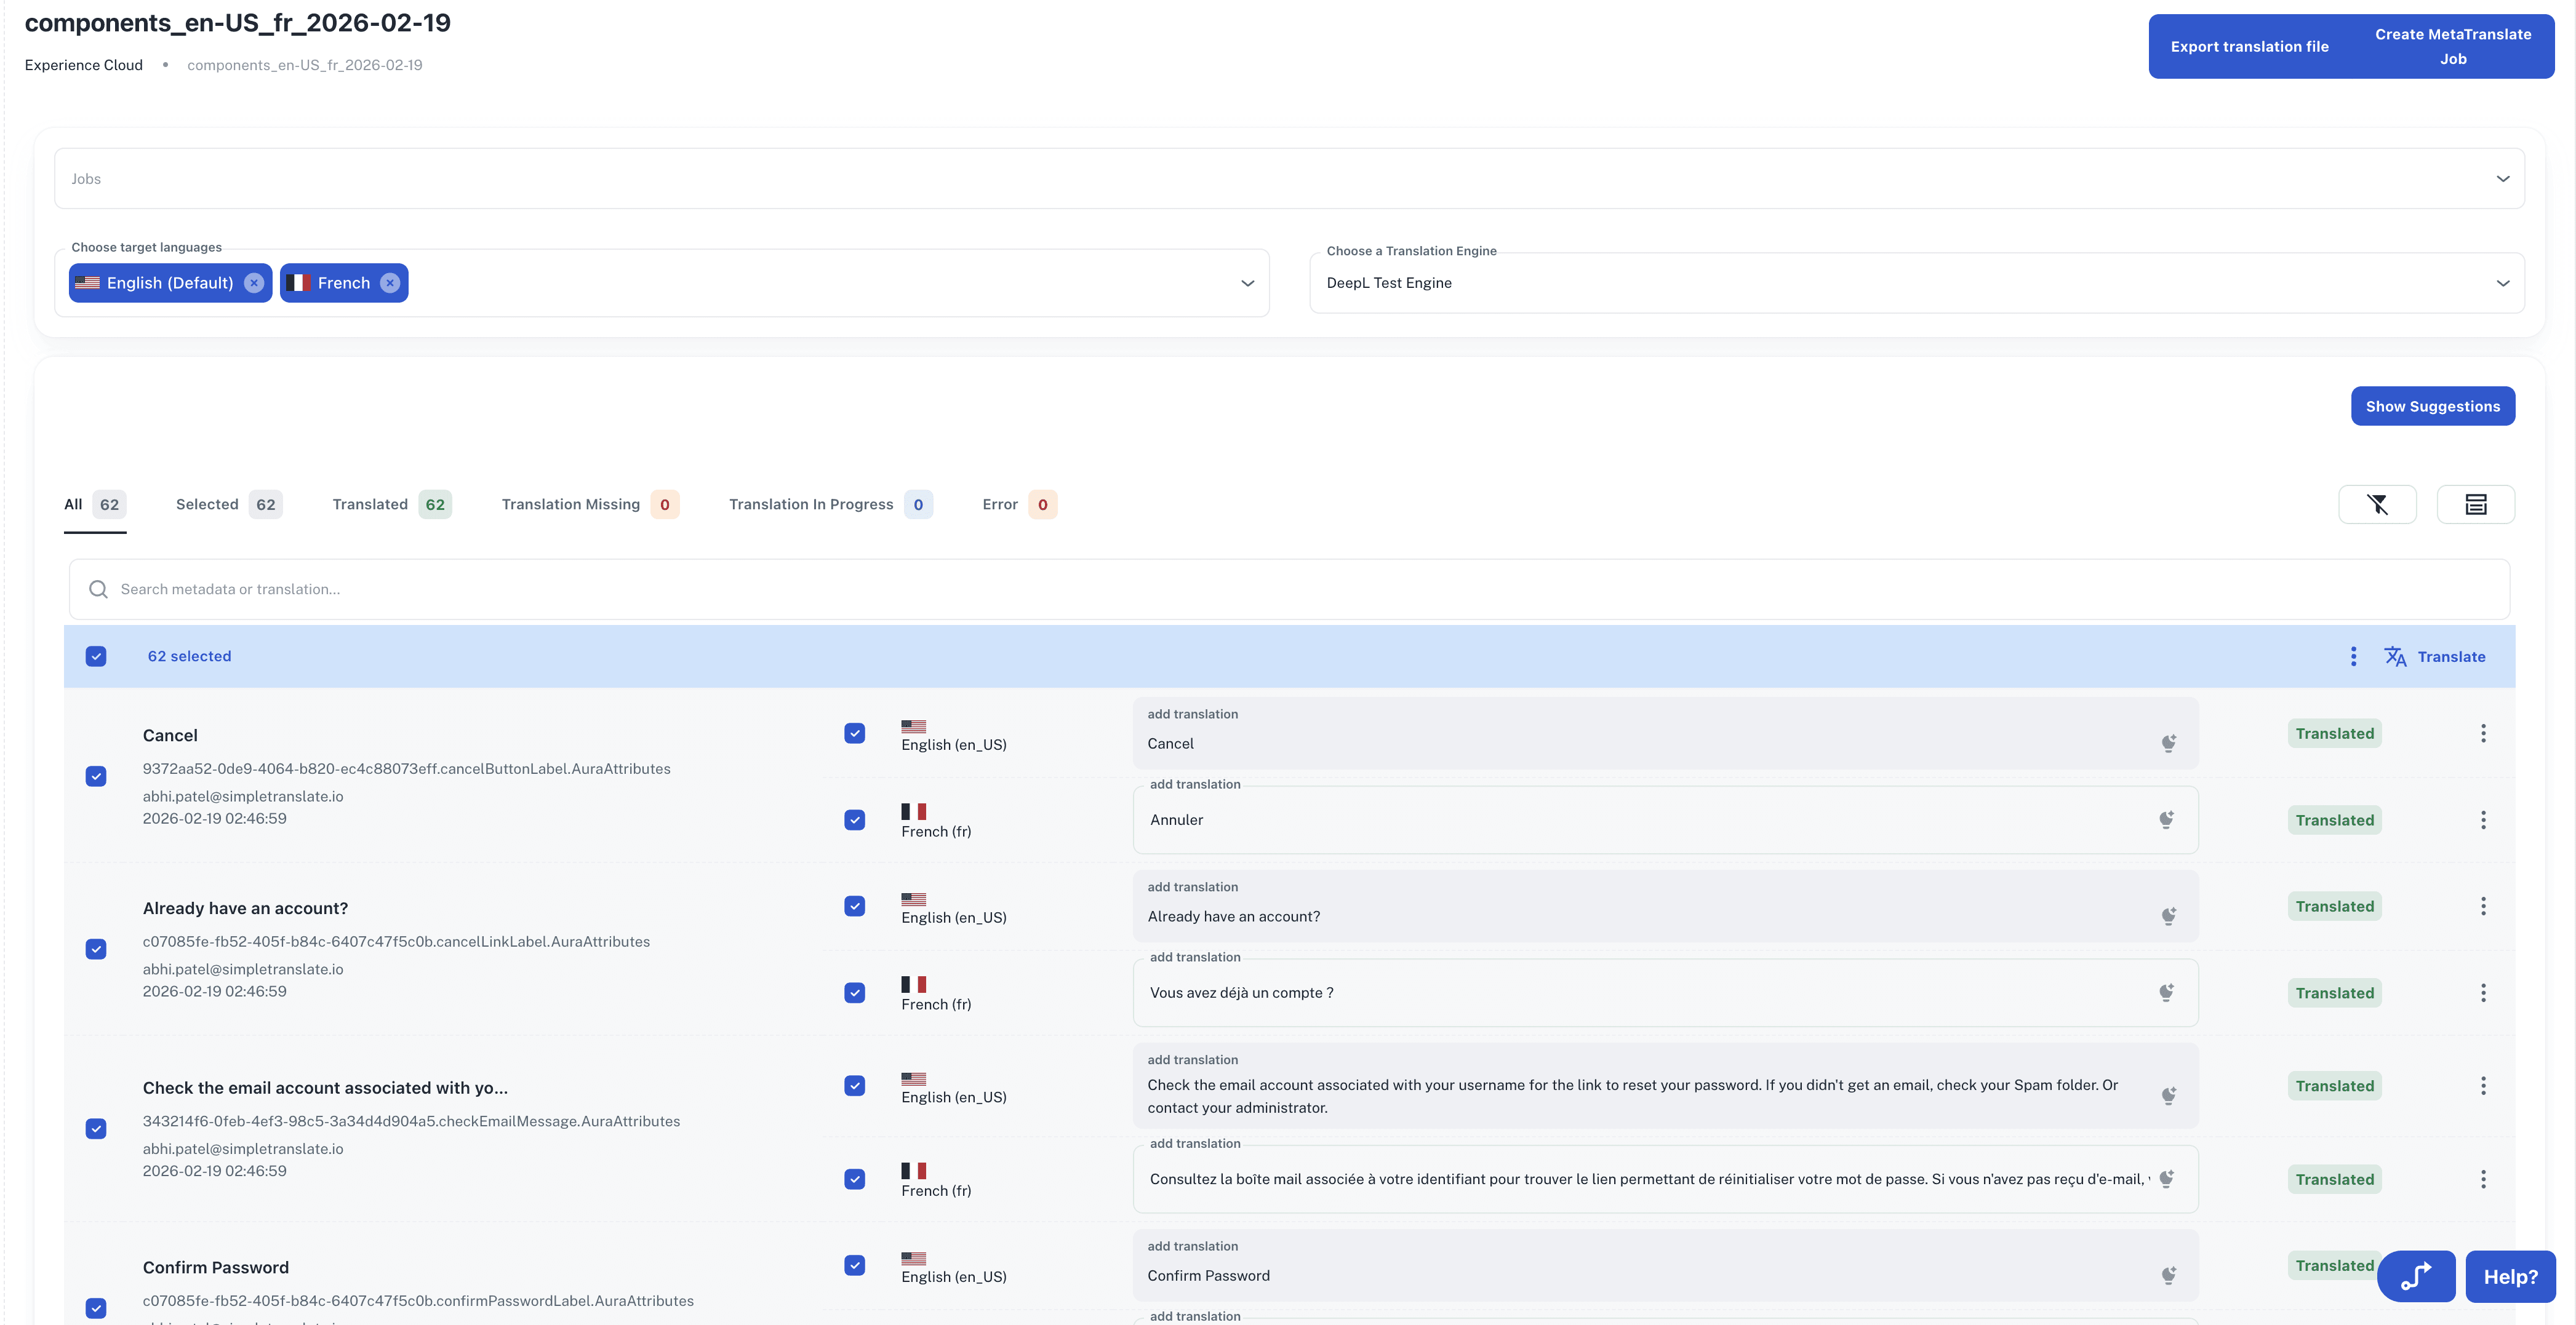Uncheck the 'Check the email account' entry checkbox
The width and height of the screenshot is (2576, 1325).
click(96, 1129)
